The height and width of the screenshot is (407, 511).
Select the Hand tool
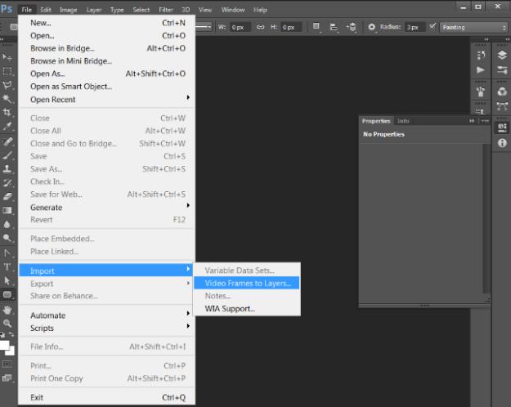(7, 310)
